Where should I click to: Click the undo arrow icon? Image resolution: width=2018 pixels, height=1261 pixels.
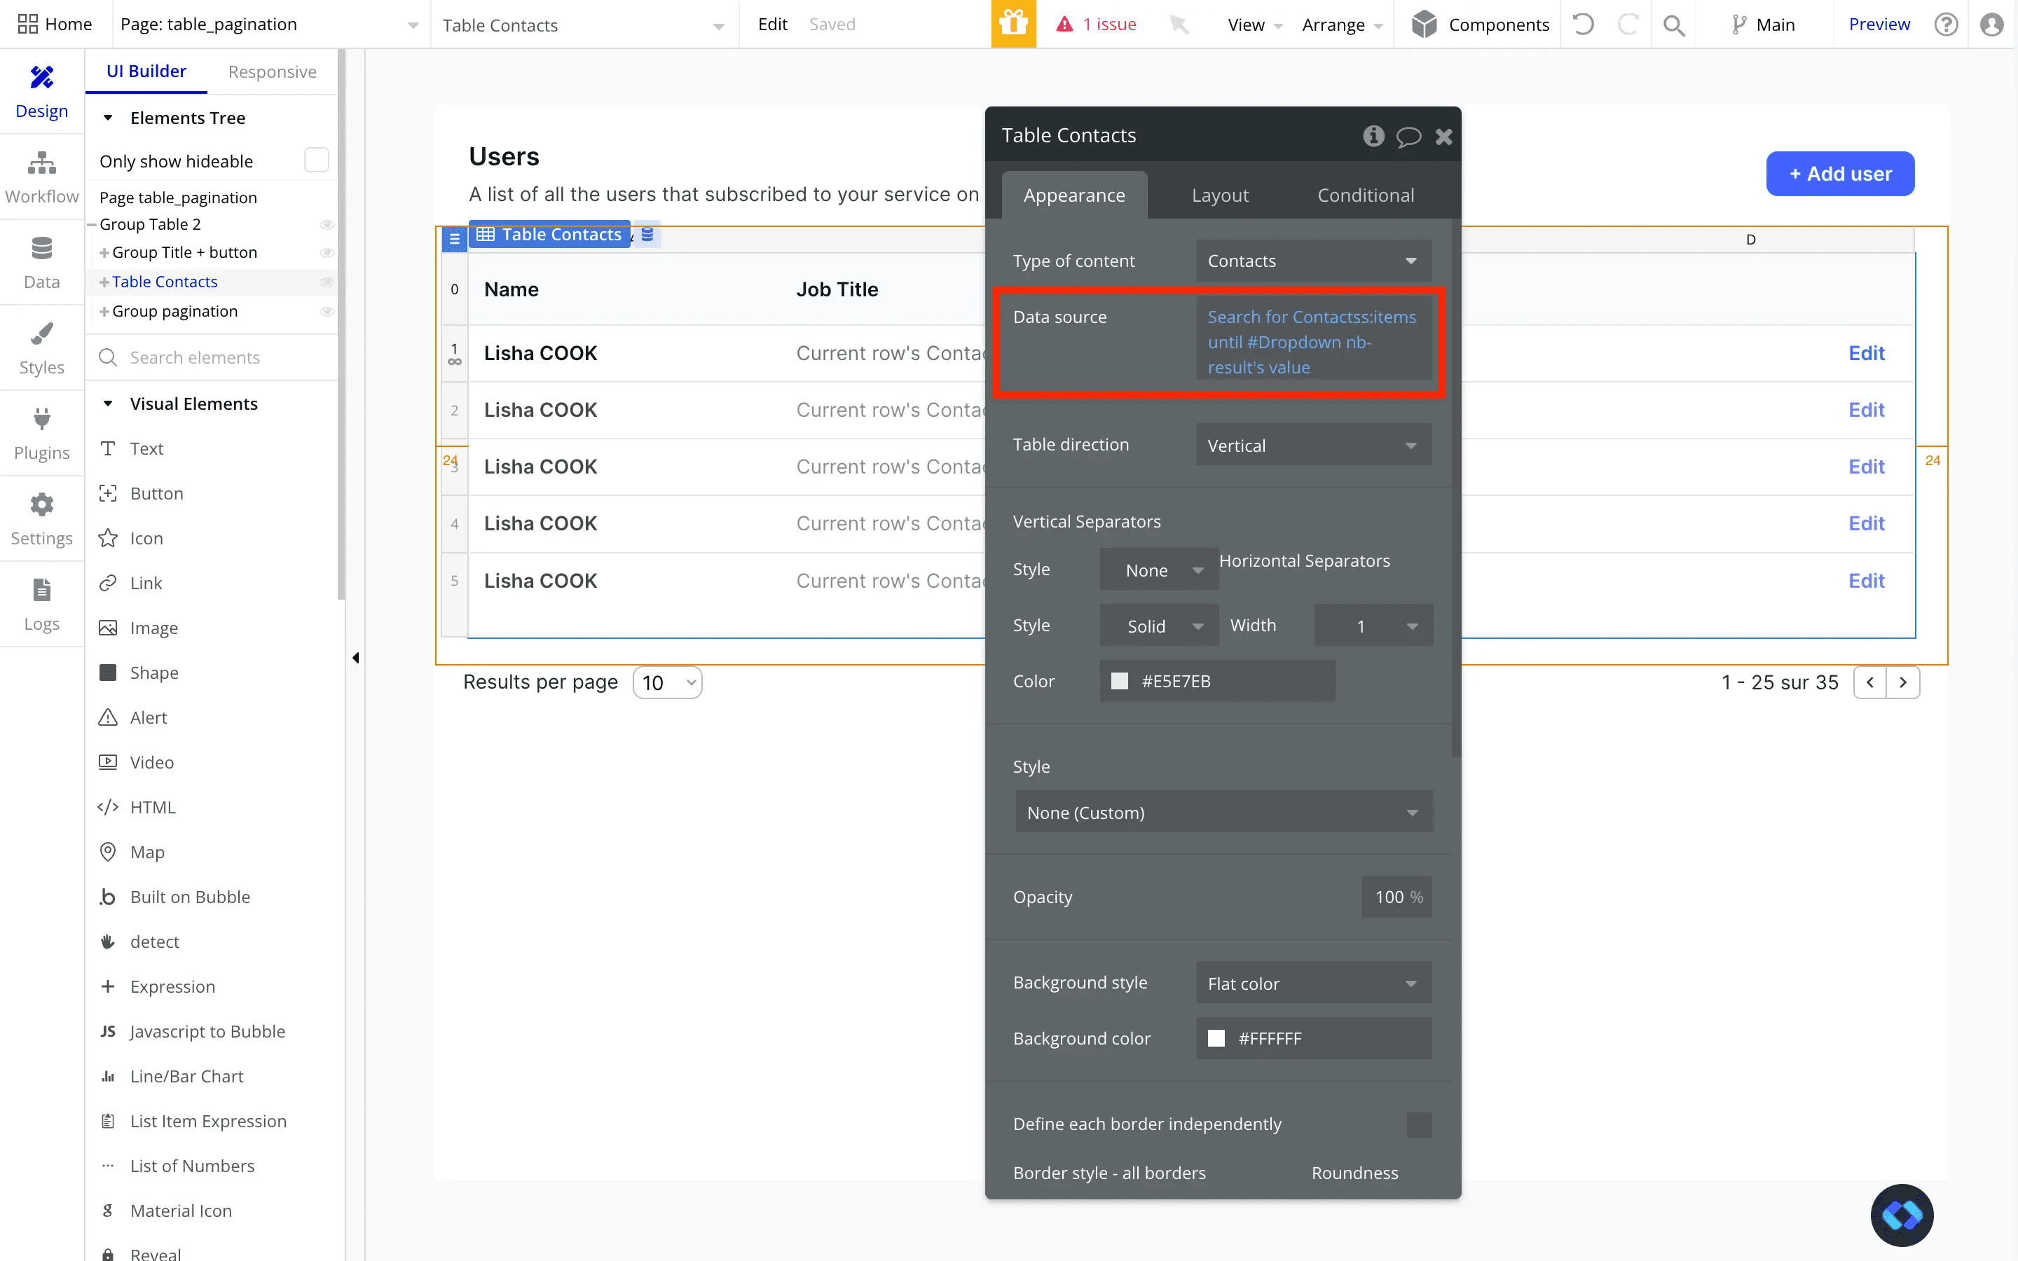coord(1583,25)
